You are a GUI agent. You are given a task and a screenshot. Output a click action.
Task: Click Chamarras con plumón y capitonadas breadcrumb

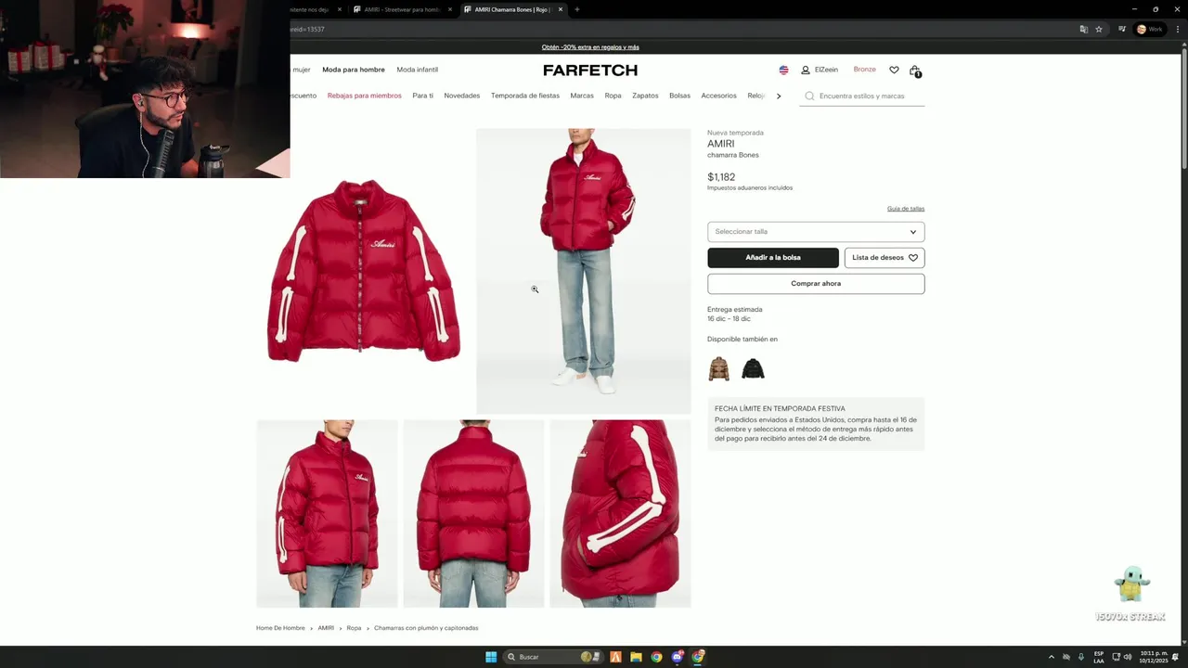coord(426,628)
